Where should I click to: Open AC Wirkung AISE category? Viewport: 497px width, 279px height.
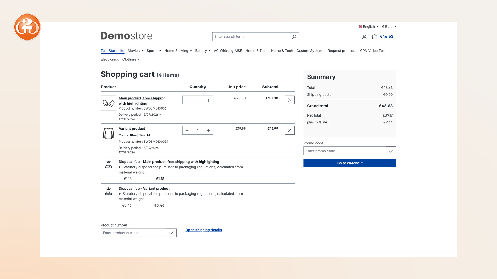click(228, 51)
